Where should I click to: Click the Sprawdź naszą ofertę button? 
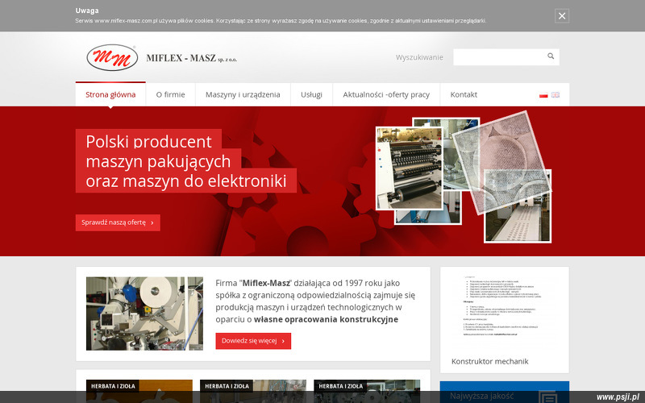pyautogui.click(x=118, y=222)
